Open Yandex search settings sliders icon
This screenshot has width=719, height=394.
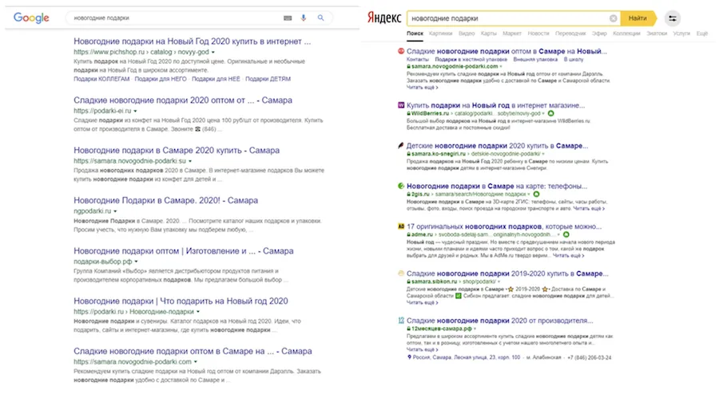pos(672,18)
